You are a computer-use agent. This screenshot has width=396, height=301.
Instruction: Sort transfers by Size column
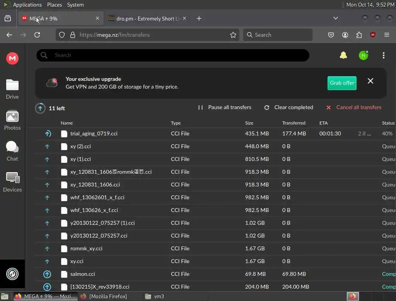click(249, 123)
